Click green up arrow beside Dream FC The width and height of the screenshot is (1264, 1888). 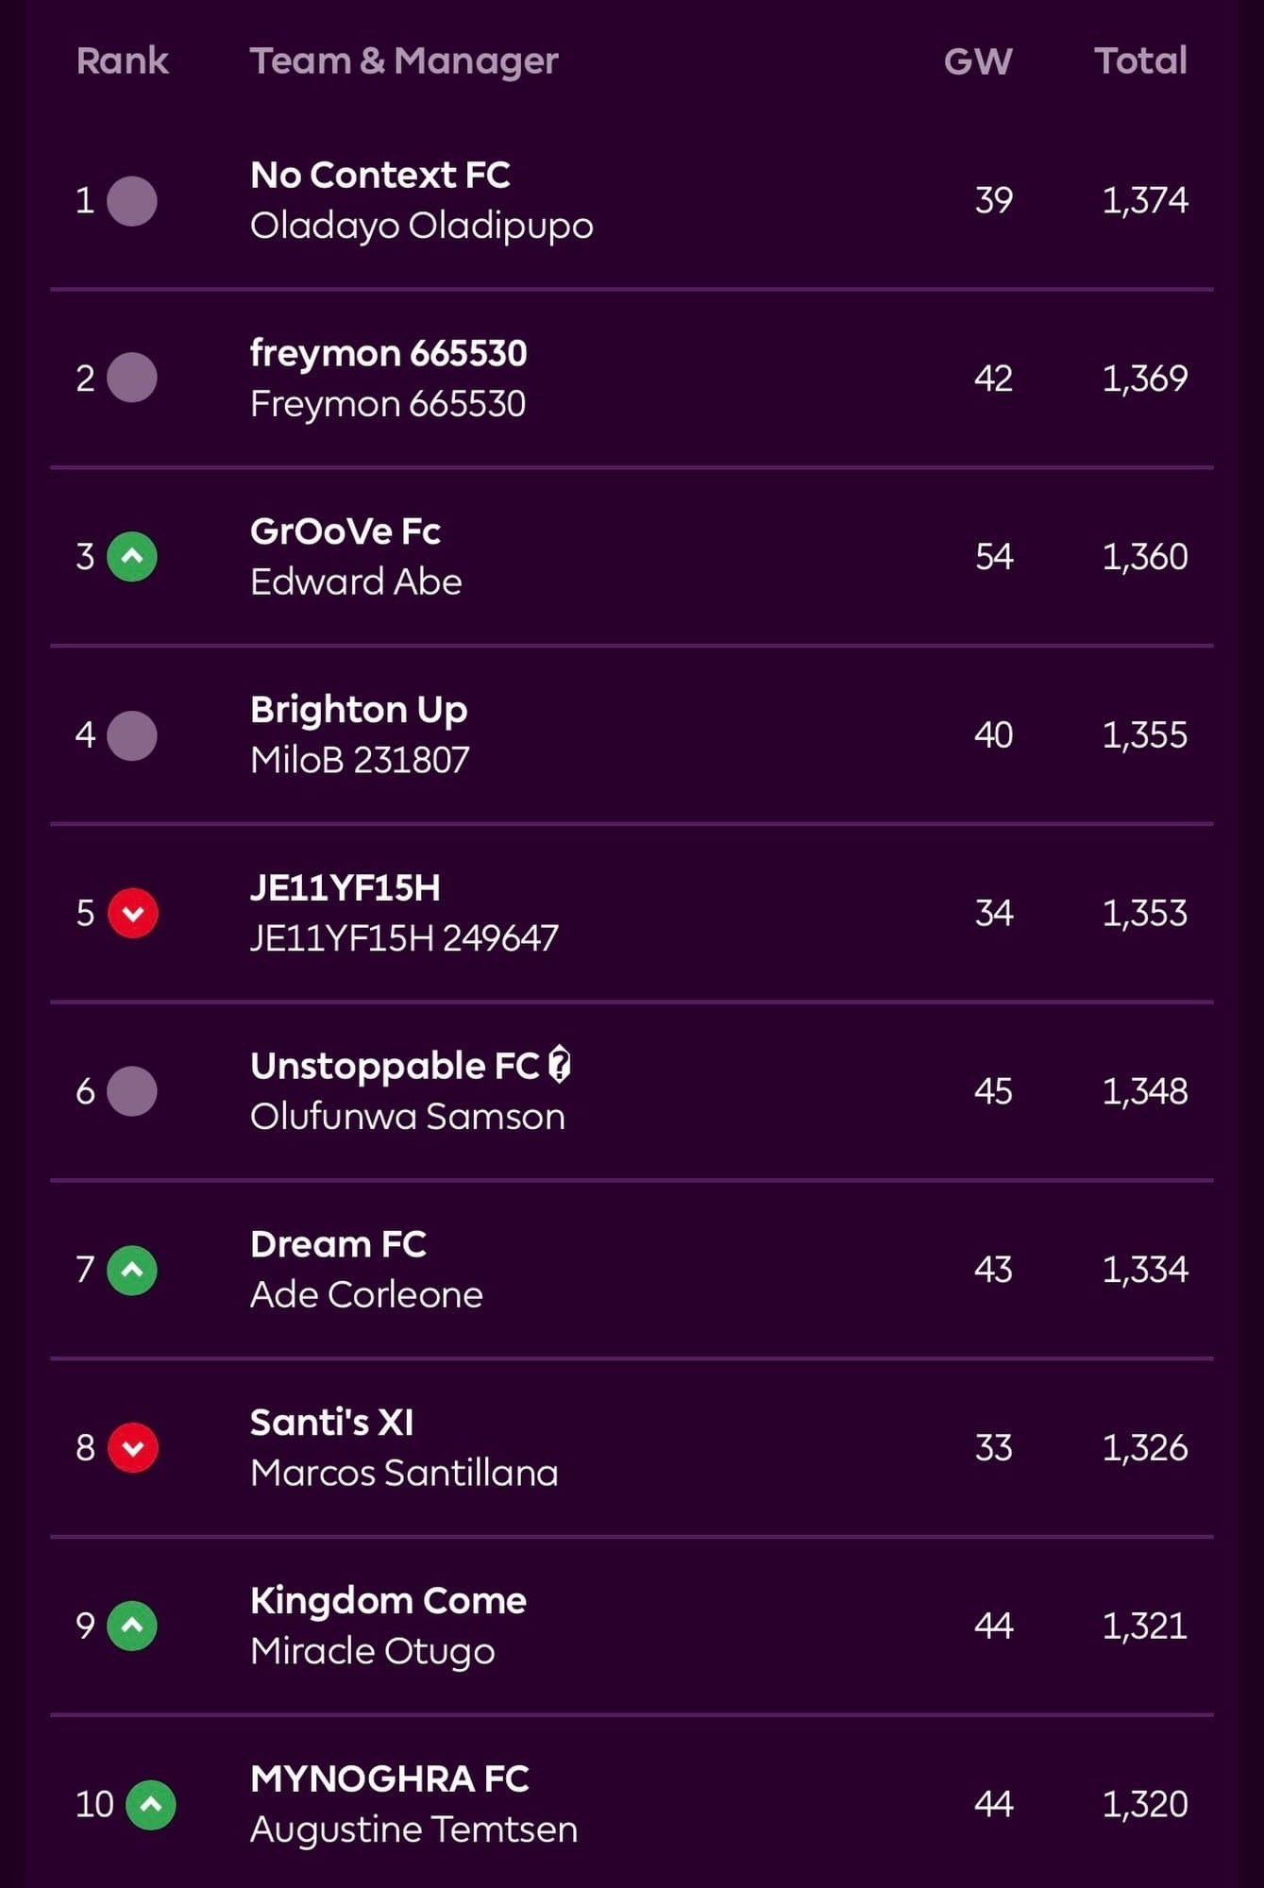point(132,1270)
